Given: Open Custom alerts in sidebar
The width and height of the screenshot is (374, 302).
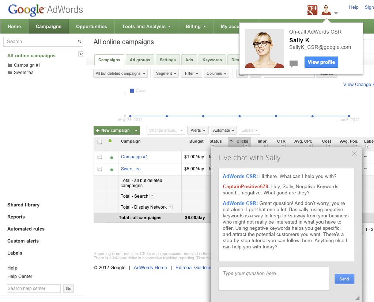Looking at the screenshot, I should click(23, 241).
